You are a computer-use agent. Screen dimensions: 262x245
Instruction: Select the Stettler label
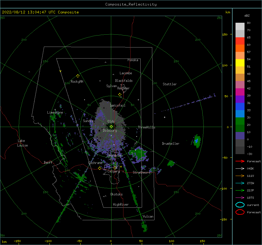(170, 84)
